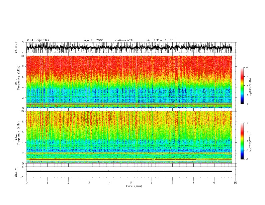Click the "-5" label on the ch.2 color bar
Viewport: 265px width, 205px height.
pyautogui.click(x=247, y=141)
